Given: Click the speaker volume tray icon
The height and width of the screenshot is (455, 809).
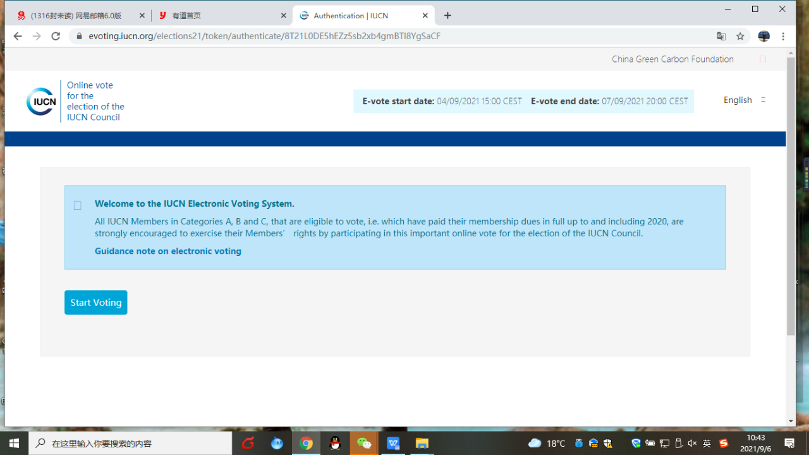Looking at the screenshot, I should pyautogui.click(x=692, y=443).
